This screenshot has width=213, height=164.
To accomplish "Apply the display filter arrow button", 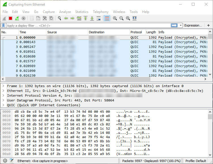I will click(x=174, y=25).
